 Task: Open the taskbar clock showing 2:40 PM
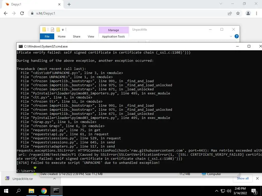point(240,191)
